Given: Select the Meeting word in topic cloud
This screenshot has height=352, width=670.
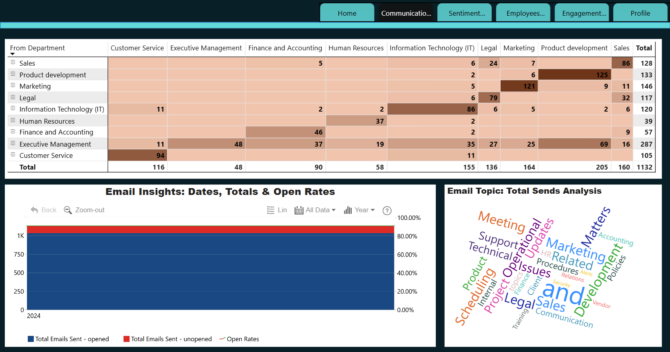Looking at the screenshot, I should click(x=502, y=222).
